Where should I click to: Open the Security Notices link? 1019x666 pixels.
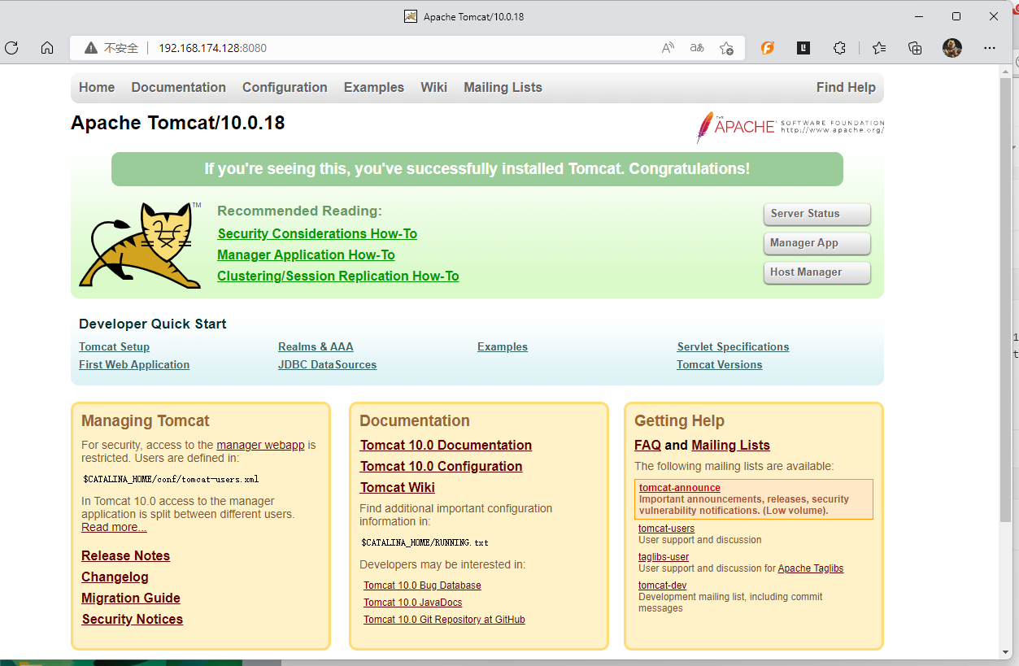point(133,620)
